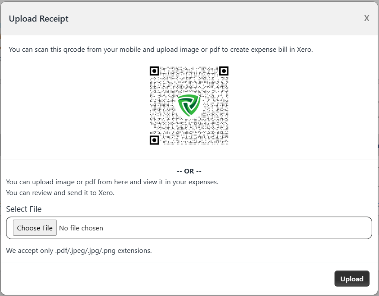
Task: Click empty space in the dialog header bar
Action: tap(216, 19)
